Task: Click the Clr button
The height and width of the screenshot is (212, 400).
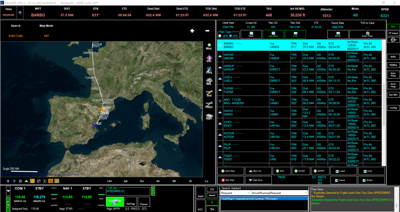Action: click(x=212, y=189)
